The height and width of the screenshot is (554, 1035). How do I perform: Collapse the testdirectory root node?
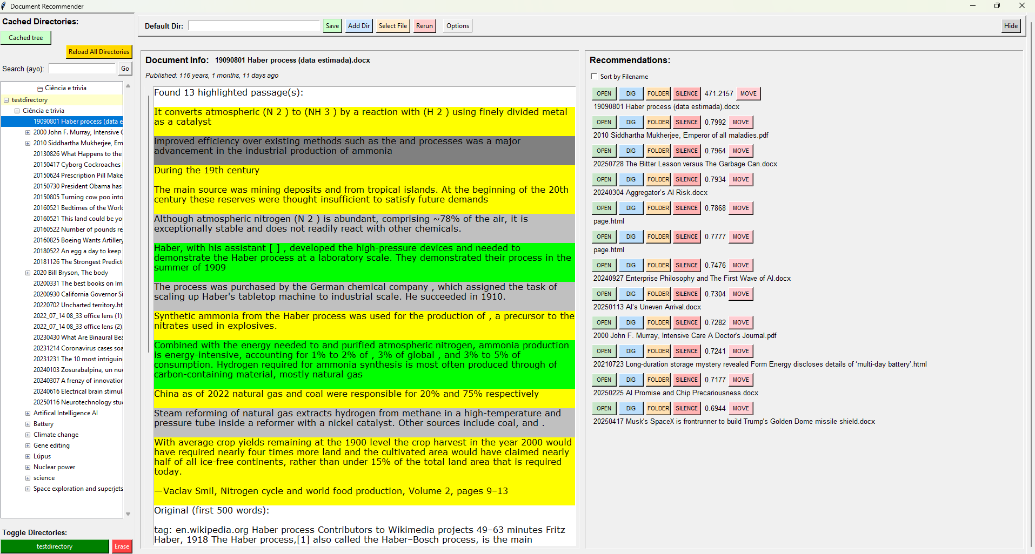[x=6, y=100]
